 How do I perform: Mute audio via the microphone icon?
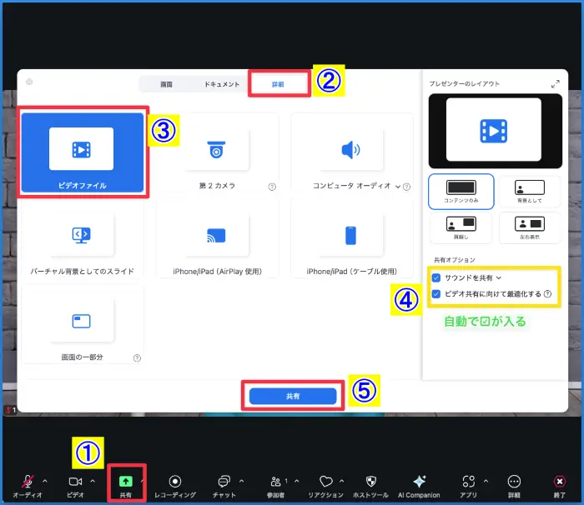28,481
